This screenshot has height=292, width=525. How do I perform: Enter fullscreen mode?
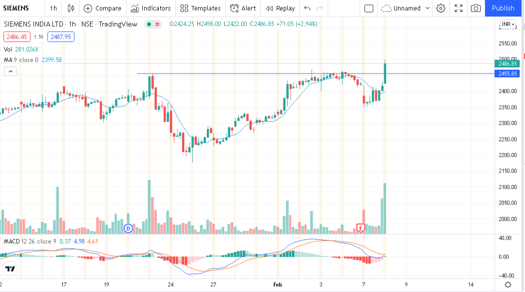459,8
